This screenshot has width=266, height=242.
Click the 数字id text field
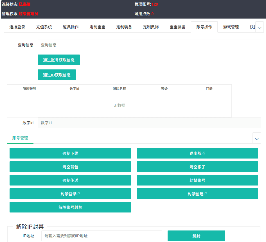coord(149,123)
